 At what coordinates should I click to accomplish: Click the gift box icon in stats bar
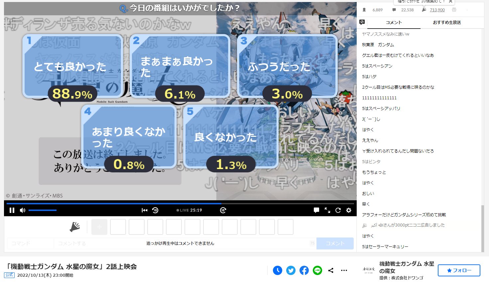pos(454,10)
